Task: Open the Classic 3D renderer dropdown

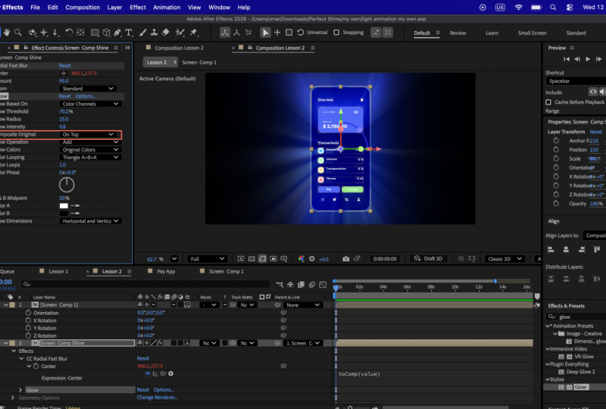Action: pos(504,258)
